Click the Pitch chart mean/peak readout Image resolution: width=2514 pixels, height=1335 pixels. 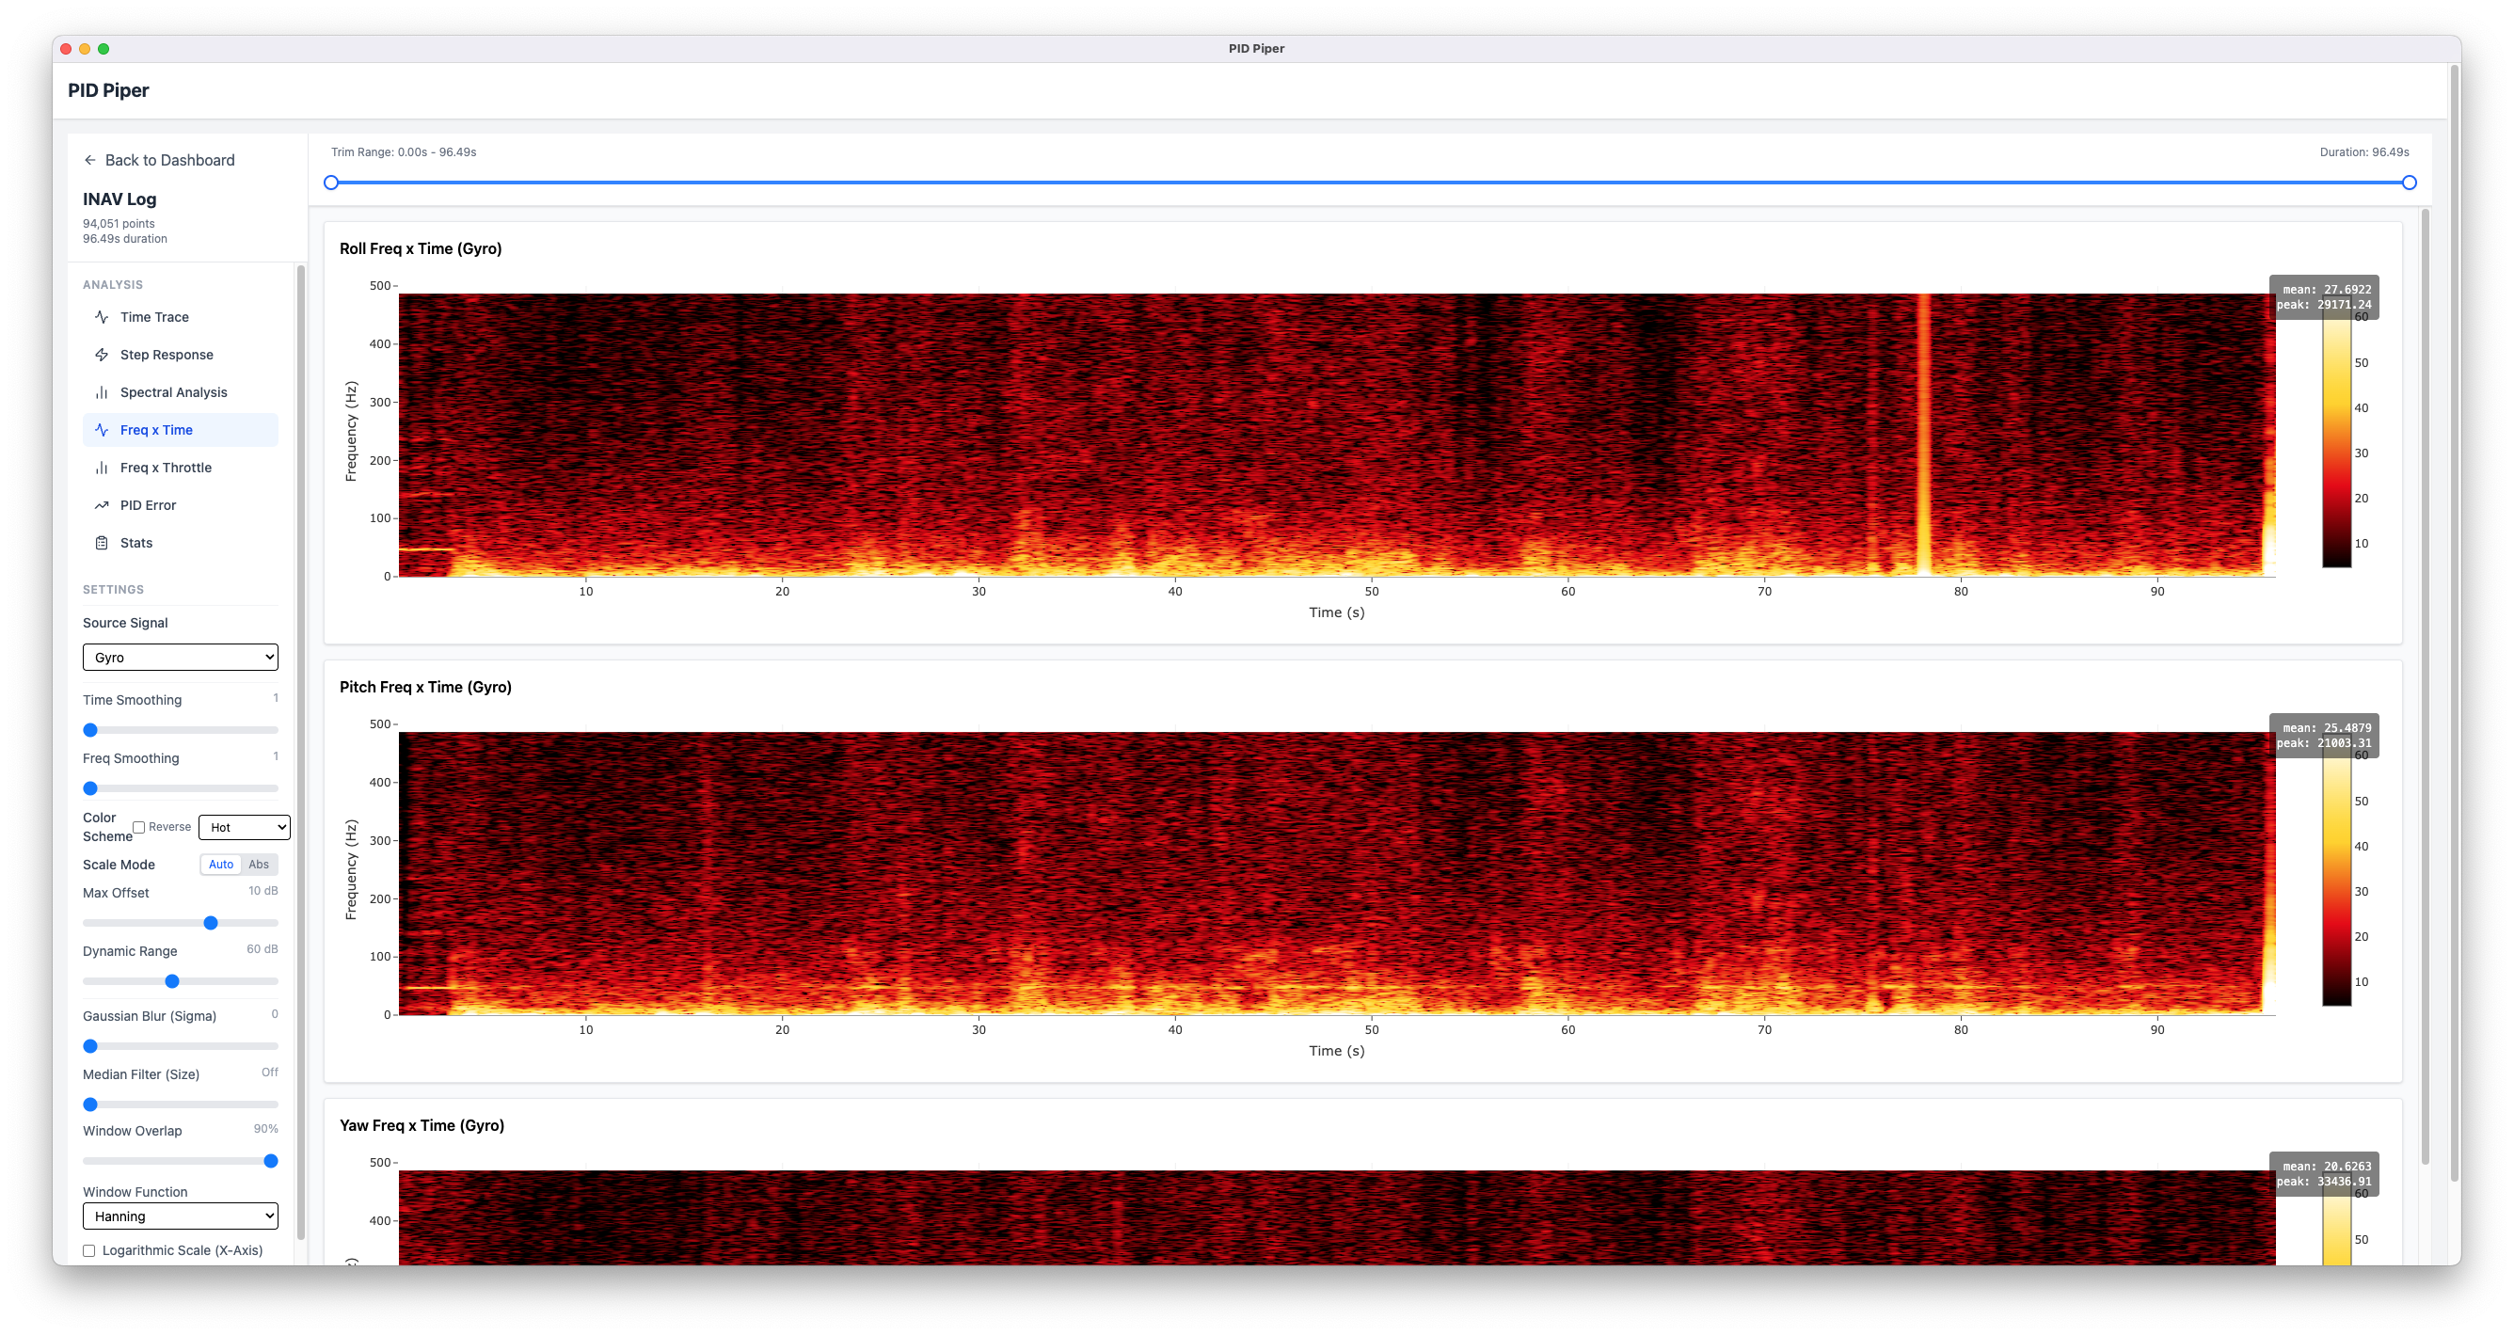point(2323,735)
